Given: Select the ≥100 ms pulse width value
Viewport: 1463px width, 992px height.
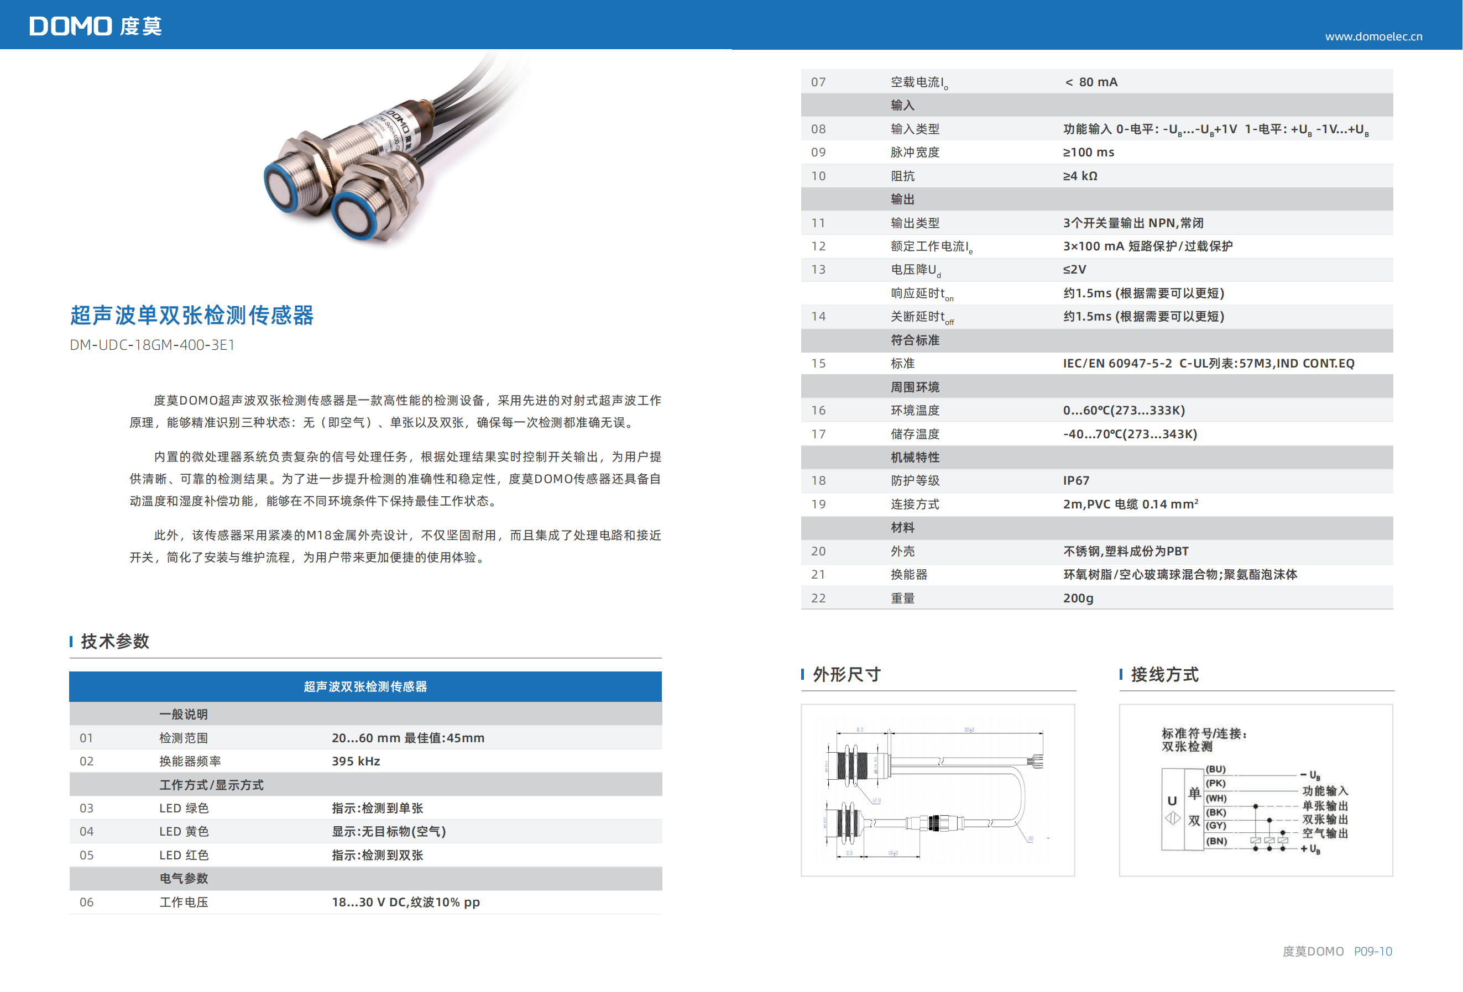Looking at the screenshot, I should point(1089,152).
